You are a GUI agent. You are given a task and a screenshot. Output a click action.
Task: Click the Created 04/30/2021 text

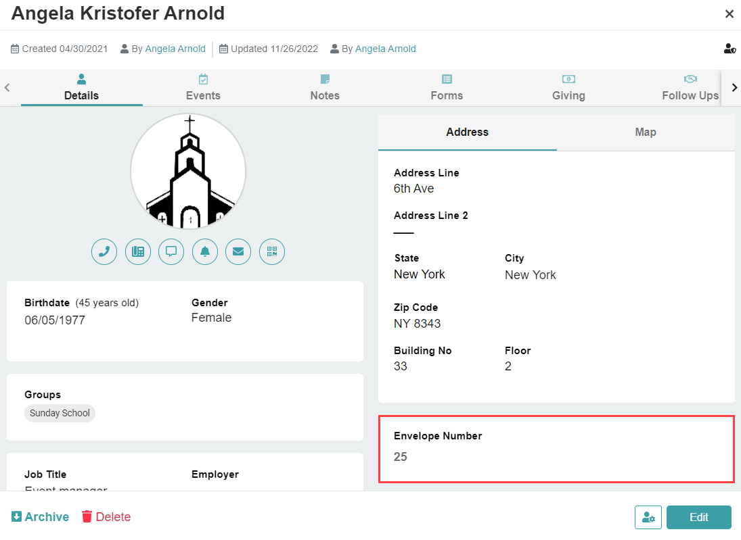coord(65,49)
